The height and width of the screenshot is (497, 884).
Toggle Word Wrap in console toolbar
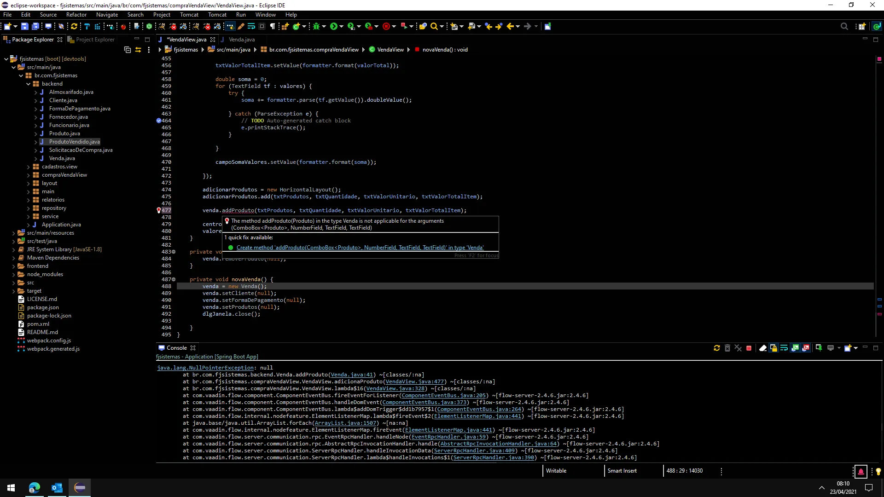tap(784, 348)
